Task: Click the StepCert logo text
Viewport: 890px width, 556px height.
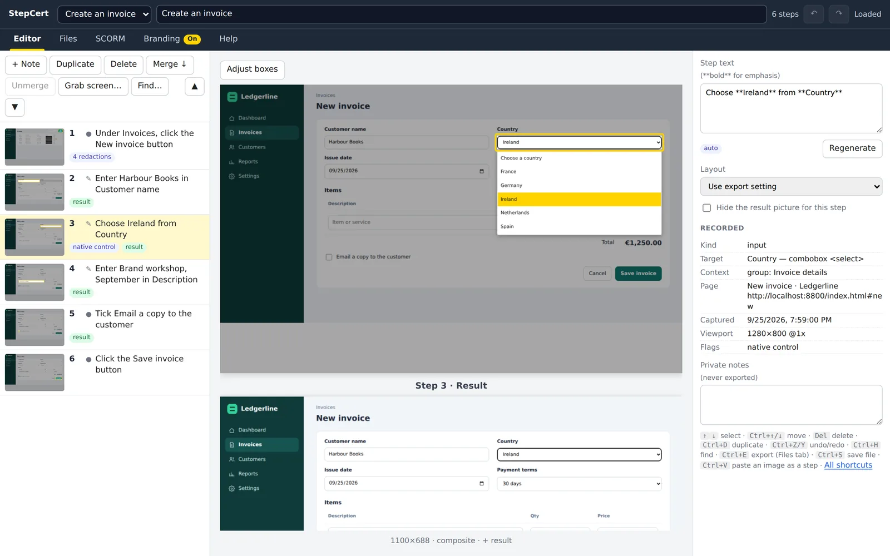Action: point(28,13)
